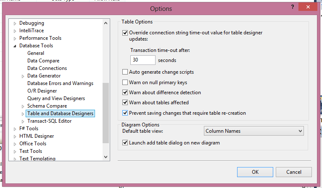This screenshot has width=322, height=188.
Task: Expand the Schema Compare node
Action: click(x=23, y=106)
